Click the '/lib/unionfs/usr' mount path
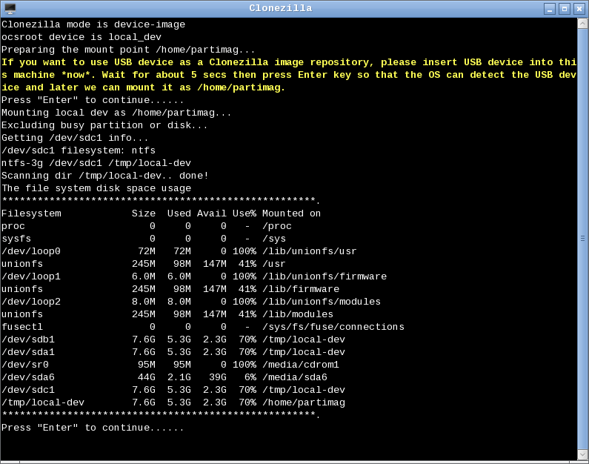This screenshot has height=464, width=589. 310,251
